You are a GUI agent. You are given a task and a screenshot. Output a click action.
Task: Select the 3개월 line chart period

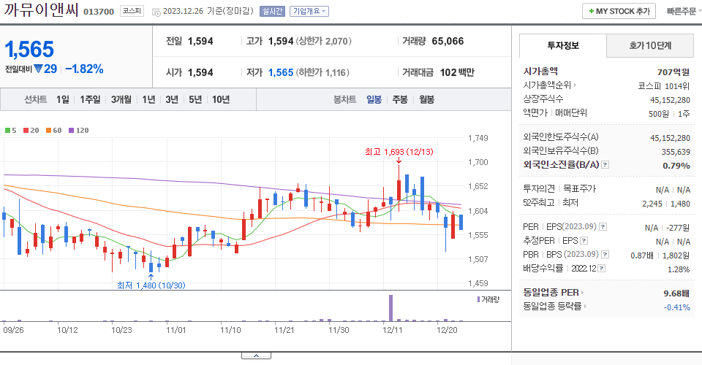click(x=121, y=99)
